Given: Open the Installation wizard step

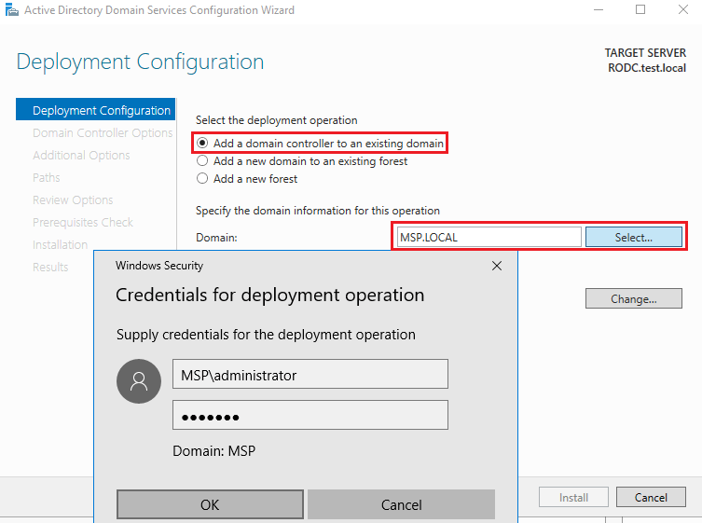Looking at the screenshot, I should [x=60, y=245].
